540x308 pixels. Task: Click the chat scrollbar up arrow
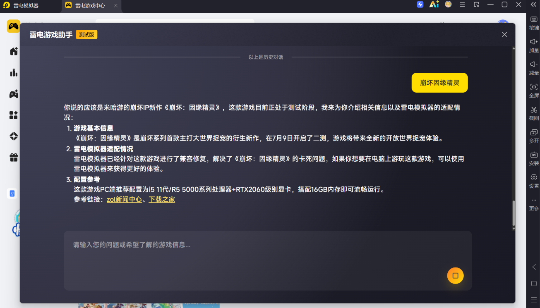514,48
